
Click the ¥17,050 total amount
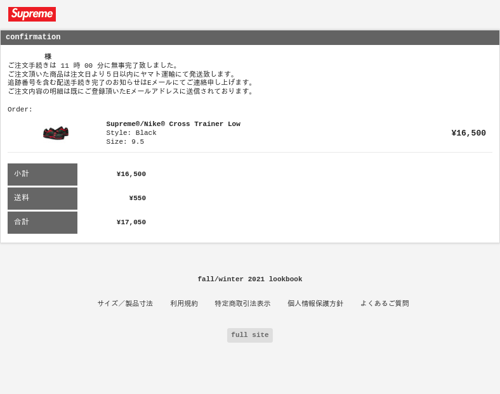pyautogui.click(x=131, y=222)
